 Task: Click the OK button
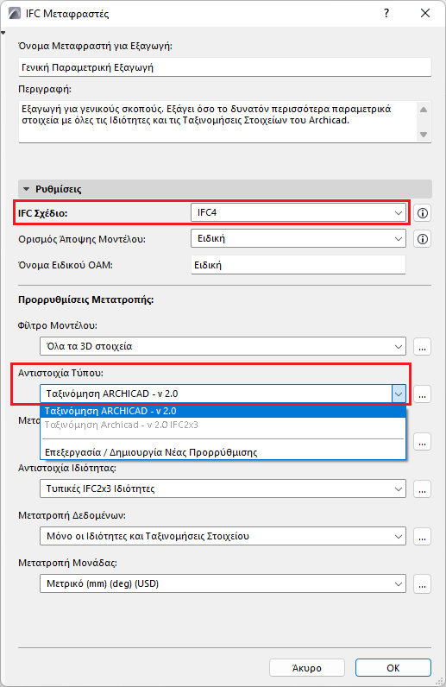[393, 668]
